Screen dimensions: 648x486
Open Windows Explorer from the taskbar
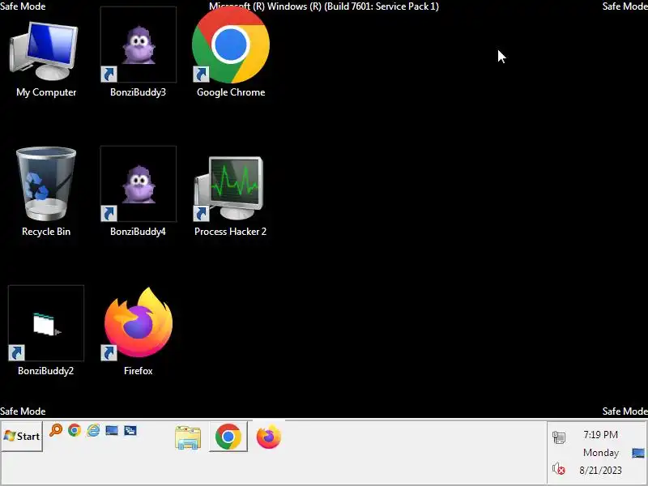[188, 437]
